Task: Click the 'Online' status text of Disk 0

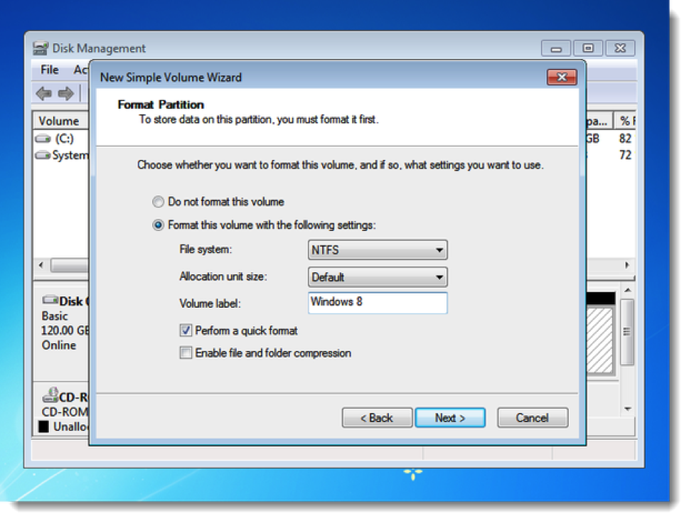Action: (x=59, y=345)
